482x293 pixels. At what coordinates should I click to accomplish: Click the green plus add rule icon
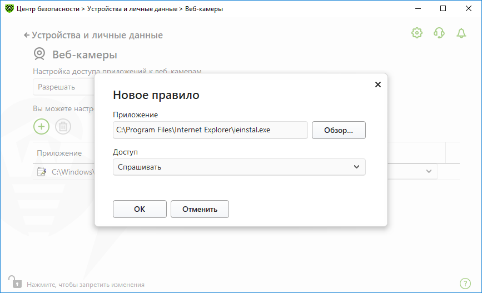[41, 126]
